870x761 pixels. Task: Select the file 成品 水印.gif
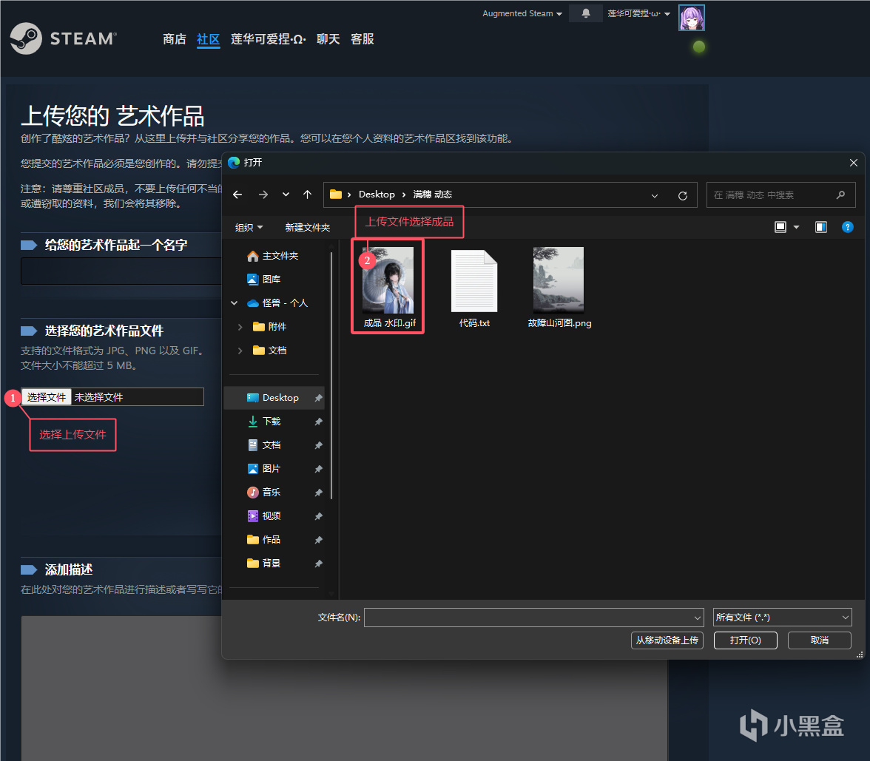(x=388, y=287)
